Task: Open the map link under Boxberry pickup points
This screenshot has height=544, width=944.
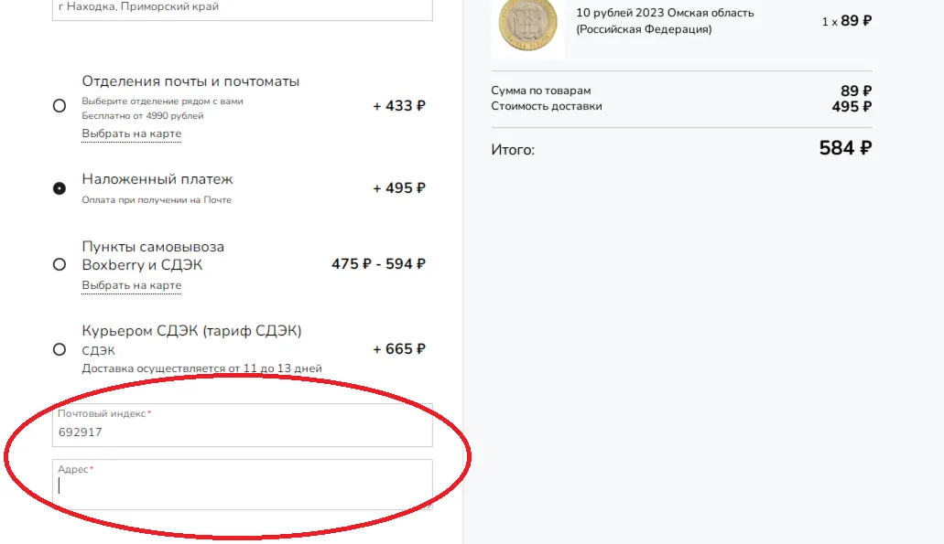Action: pyautogui.click(x=131, y=285)
